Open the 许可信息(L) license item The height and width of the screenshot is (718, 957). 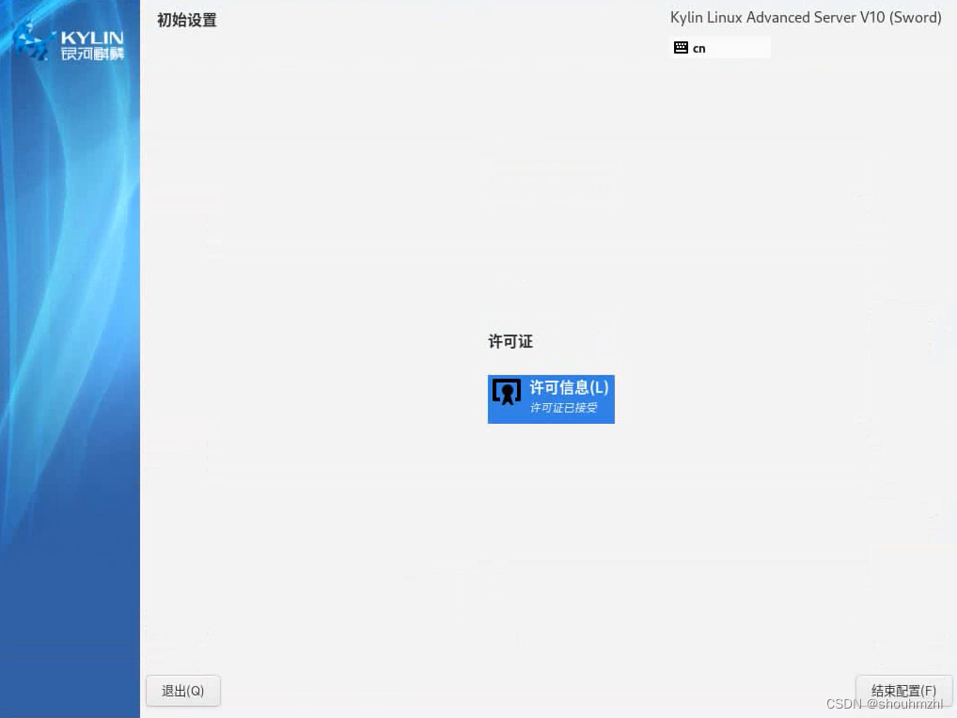[551, 399]
